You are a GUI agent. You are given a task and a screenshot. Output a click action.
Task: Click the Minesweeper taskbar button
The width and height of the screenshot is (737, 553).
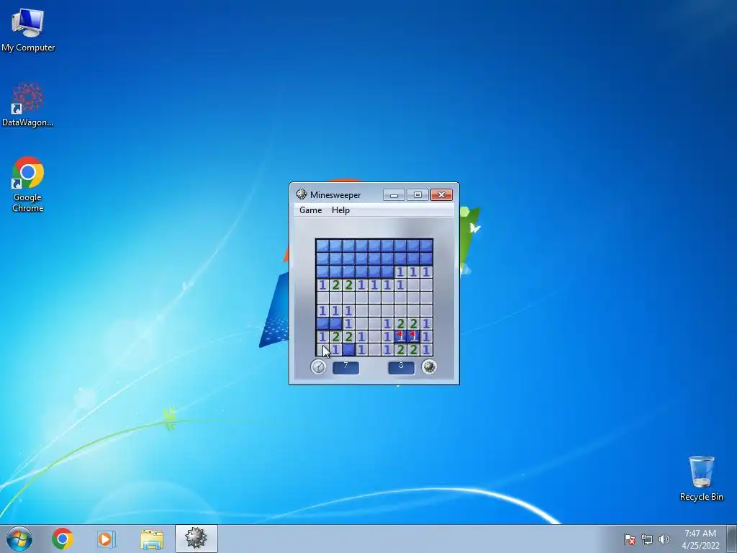click(196, 539)
